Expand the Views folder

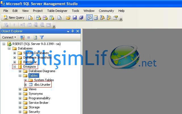(20, 89)
